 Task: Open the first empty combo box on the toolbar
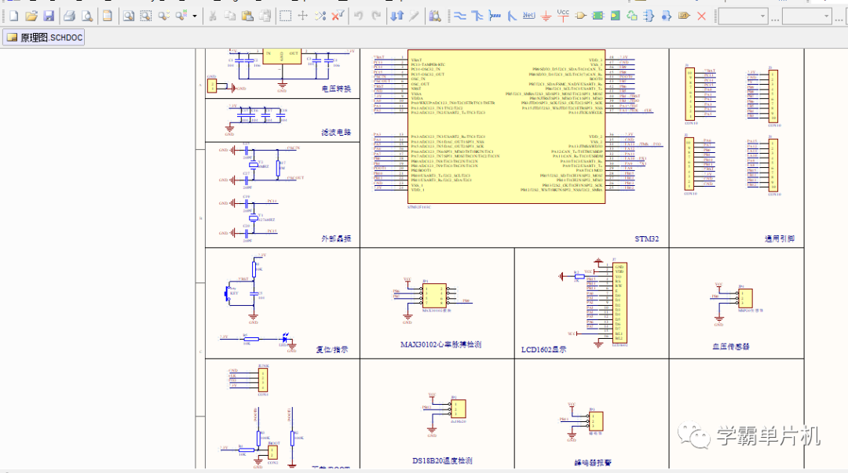point(743,16)
